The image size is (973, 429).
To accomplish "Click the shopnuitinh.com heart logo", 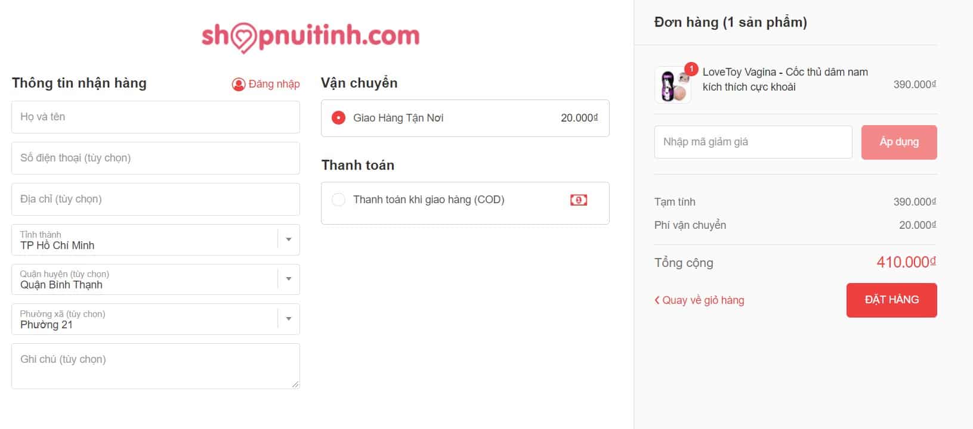I will click(x=243, y=36).
